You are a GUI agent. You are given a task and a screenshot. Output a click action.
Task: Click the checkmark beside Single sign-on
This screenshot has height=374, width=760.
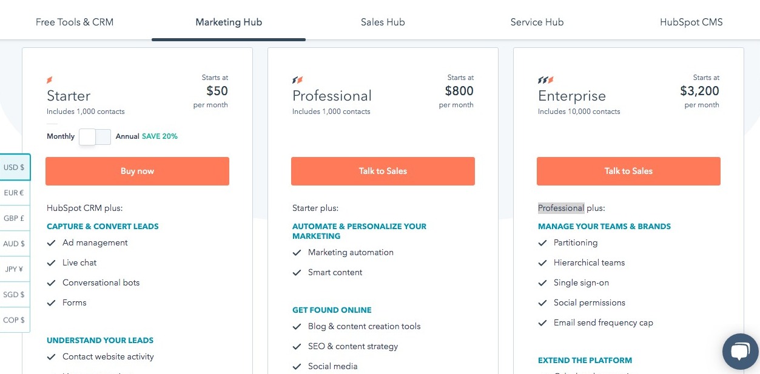(543, 283)
